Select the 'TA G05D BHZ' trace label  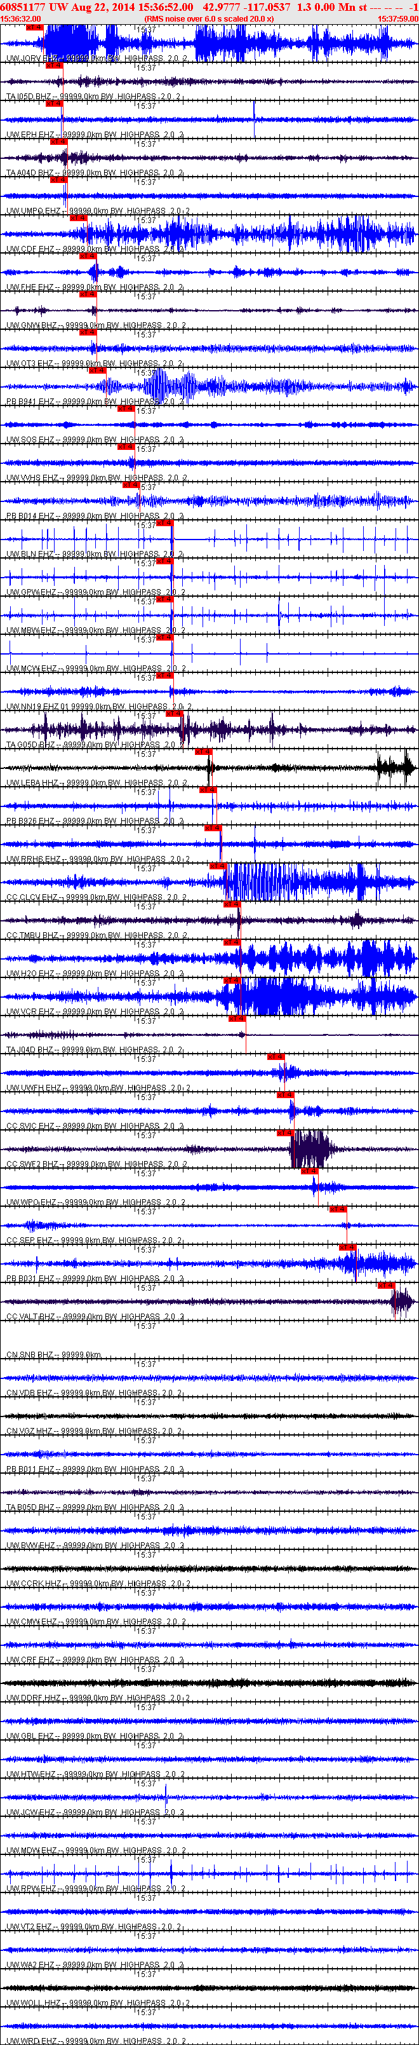coord(95,745)
